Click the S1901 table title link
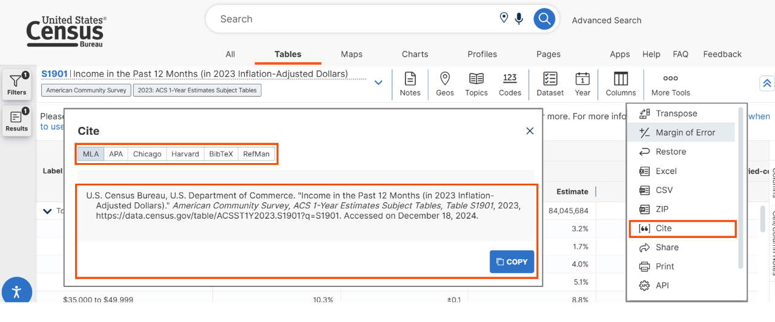The height and width of the screenshot is (322, 775). (54, 74)
